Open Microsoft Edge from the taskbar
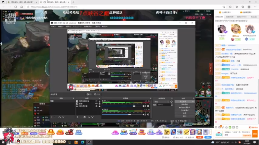The image size is (259, 145). pos(83,142)
